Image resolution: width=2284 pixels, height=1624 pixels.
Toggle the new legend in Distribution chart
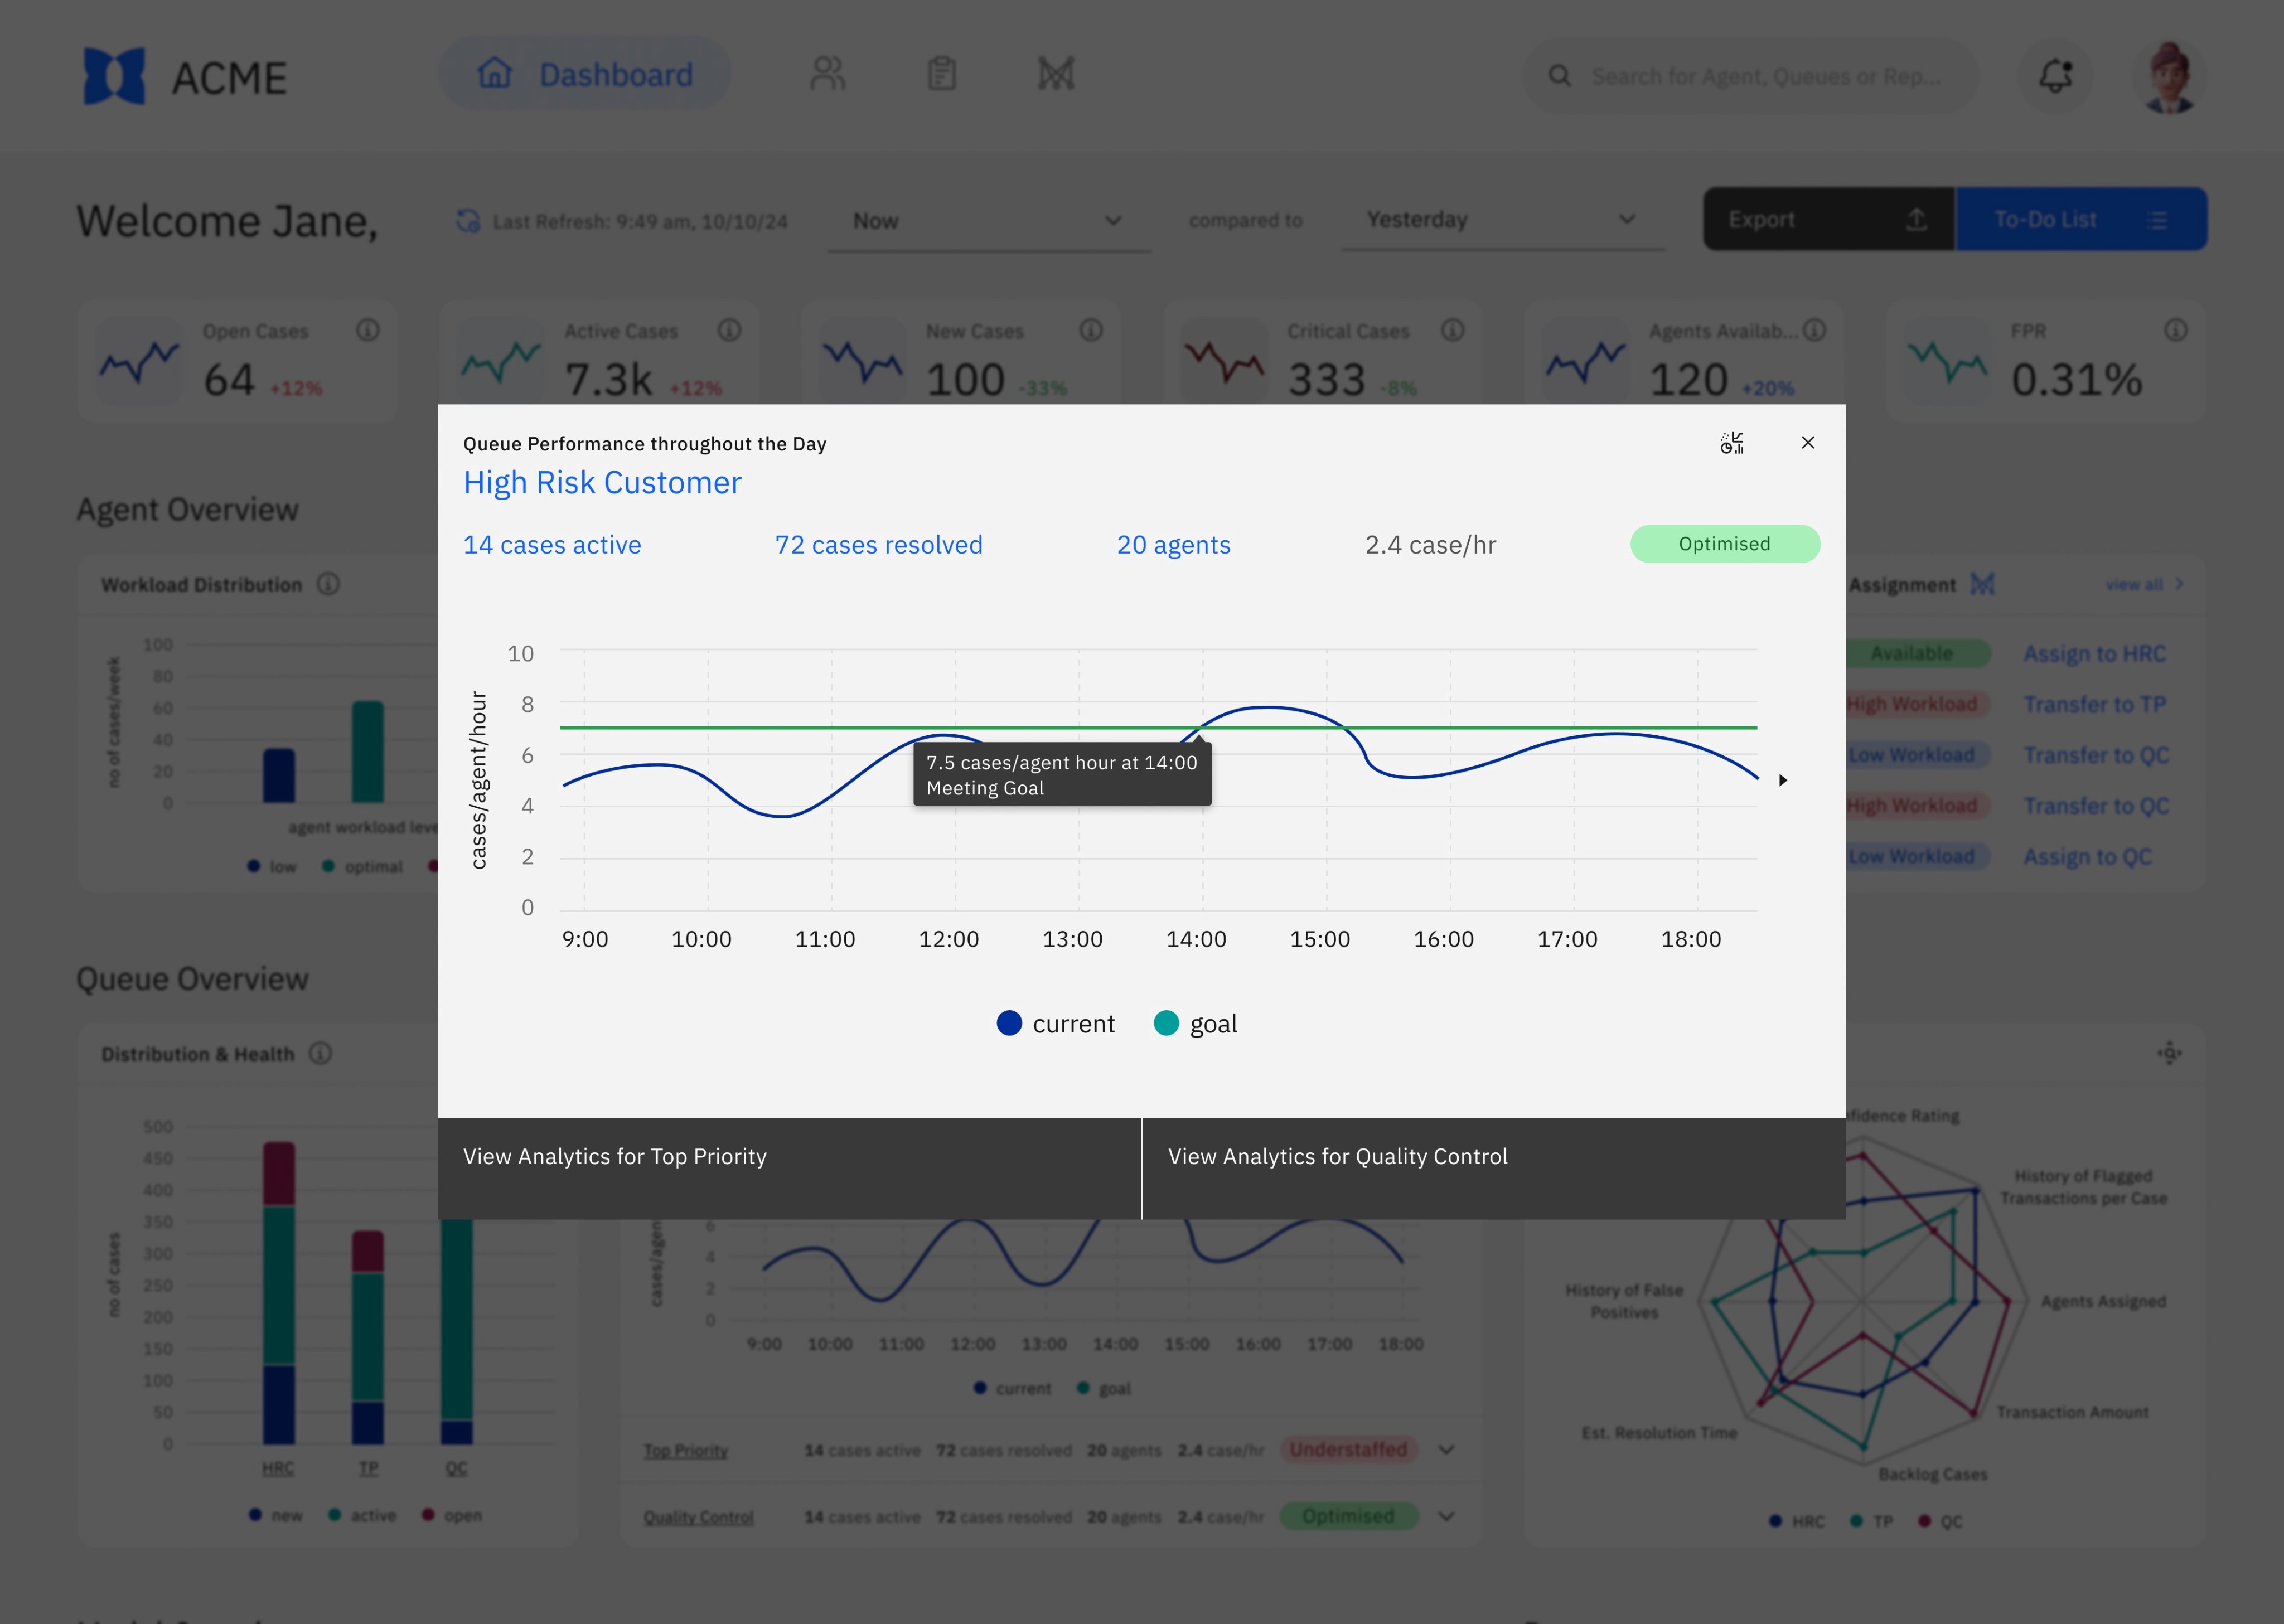click(x=276, y=1516)
